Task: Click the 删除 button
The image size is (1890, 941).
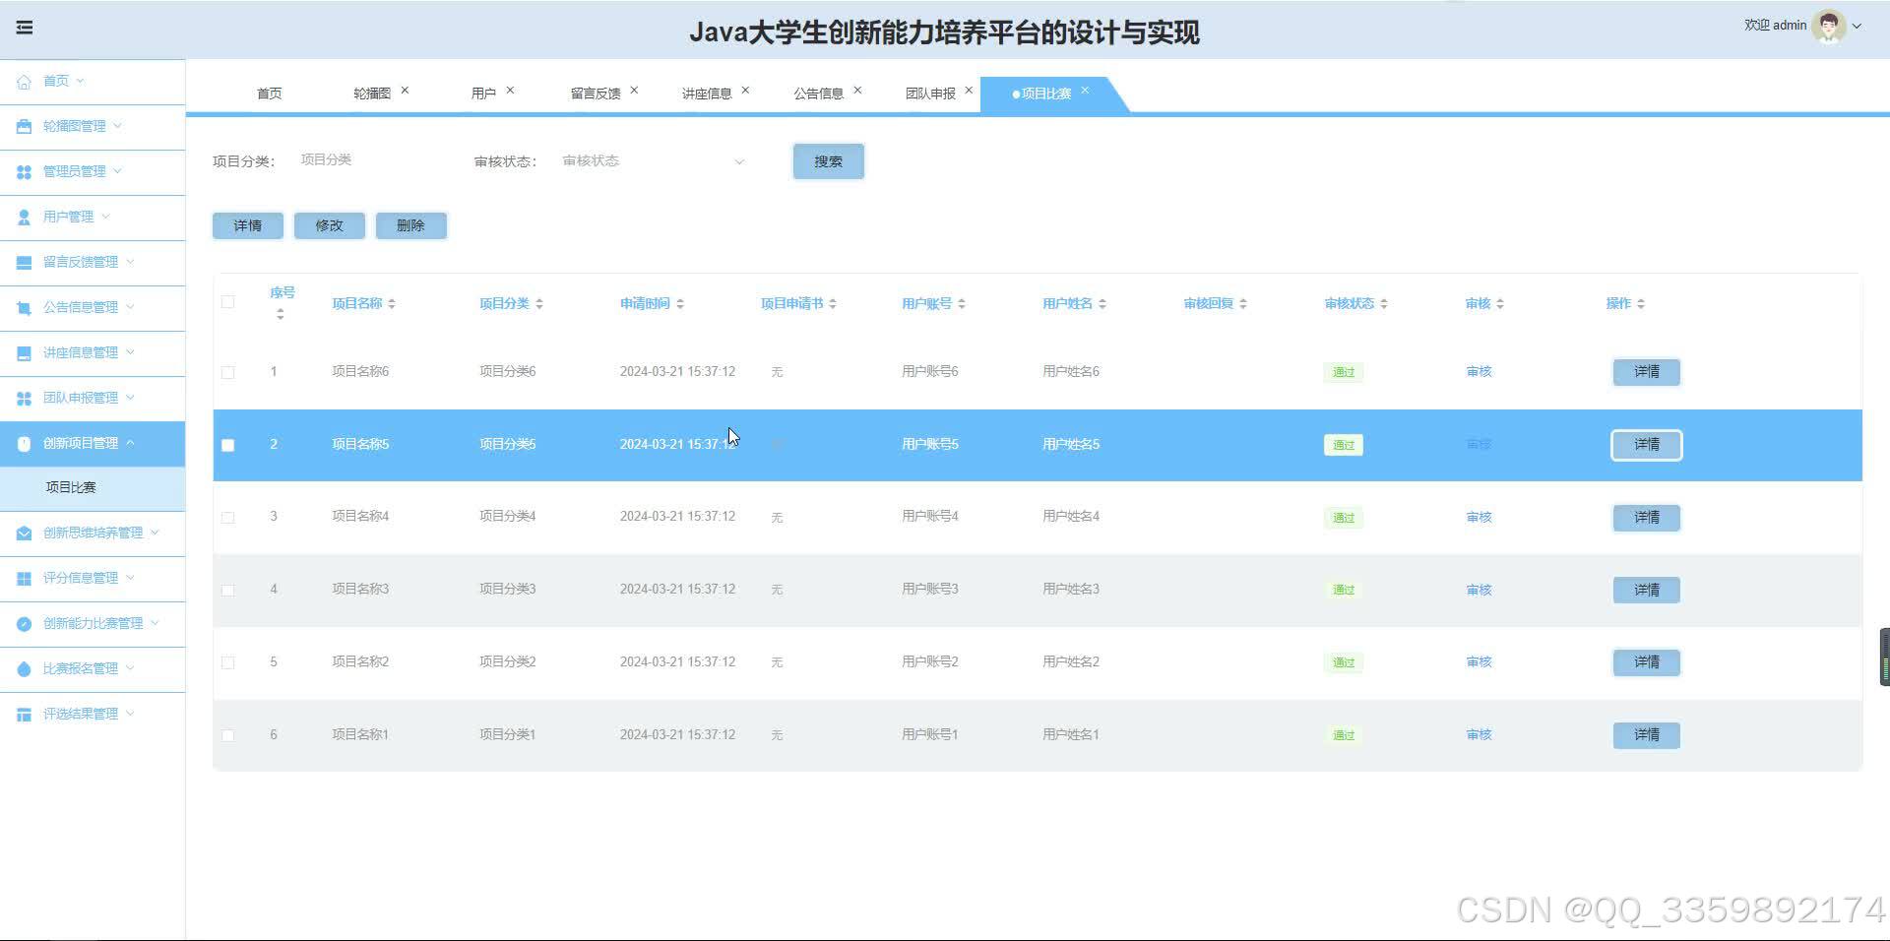Action: click(x=410, y=225)
